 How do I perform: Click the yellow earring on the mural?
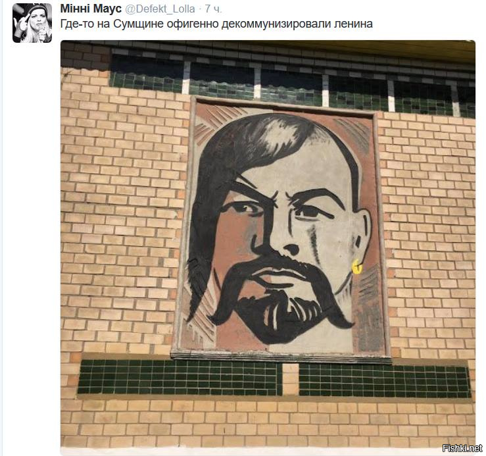tap(356, 266)
